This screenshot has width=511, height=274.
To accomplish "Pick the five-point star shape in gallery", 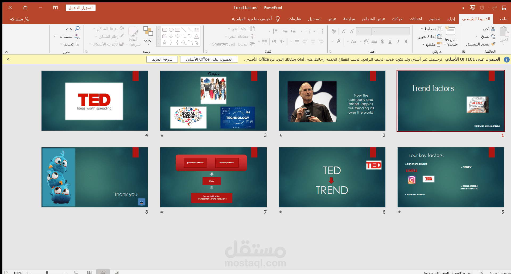I will (x=165, y=42).
